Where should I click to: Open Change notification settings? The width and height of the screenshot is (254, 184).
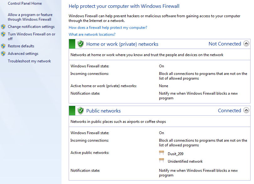pos(31,27)
